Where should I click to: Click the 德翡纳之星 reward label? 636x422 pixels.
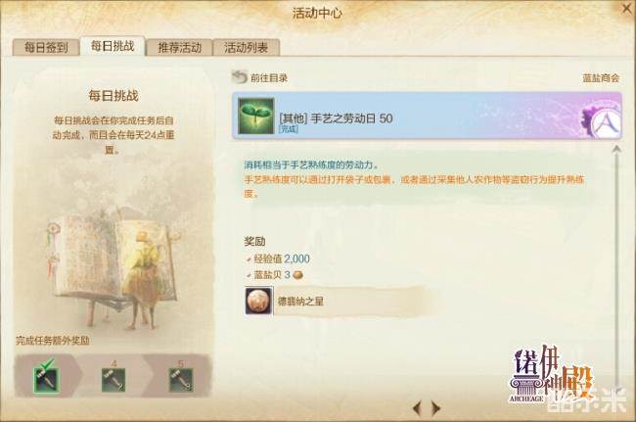point(300,302)
